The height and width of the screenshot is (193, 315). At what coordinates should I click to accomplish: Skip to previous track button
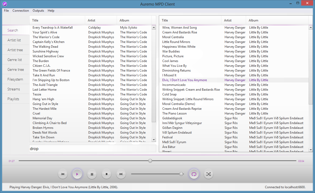pos(63,174)
